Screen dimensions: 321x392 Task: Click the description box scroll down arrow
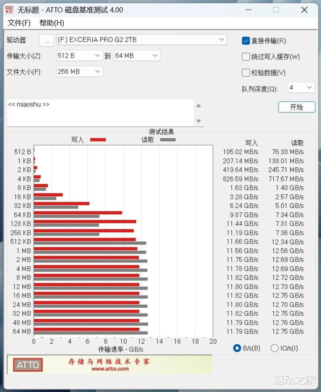coord(198,121)
